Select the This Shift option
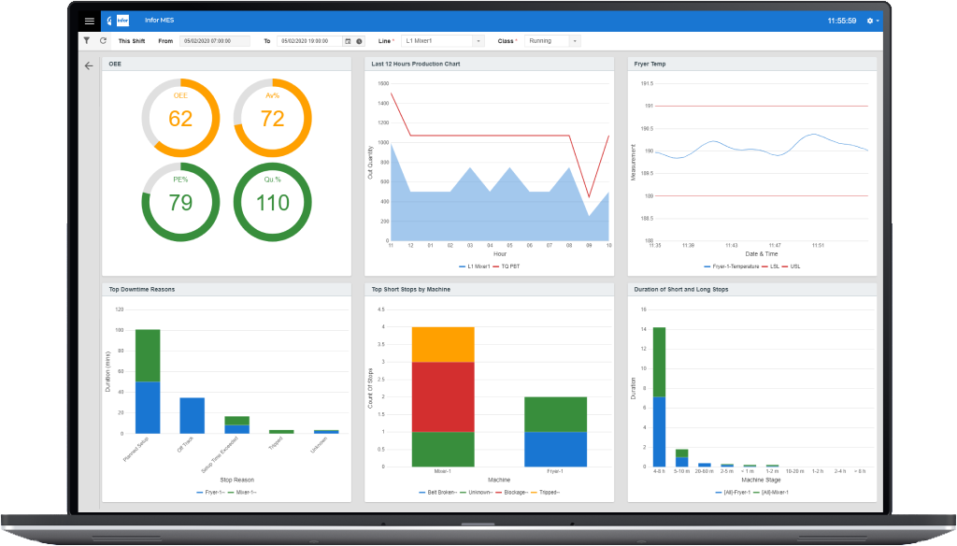This screenshot has width=957, height=546. (x=131, y=41)
